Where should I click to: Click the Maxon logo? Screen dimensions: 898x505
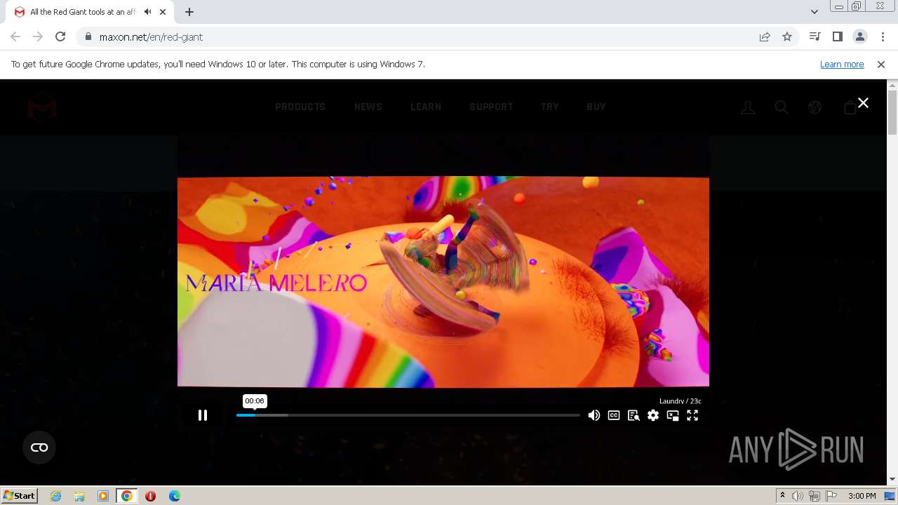pyautogui.click(x=42, y=107)
